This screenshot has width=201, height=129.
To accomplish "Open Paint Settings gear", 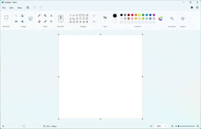I will (197, 7).
